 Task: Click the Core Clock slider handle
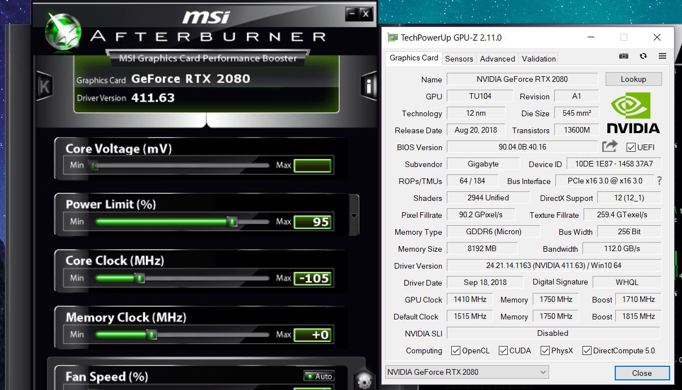(140, 278)
